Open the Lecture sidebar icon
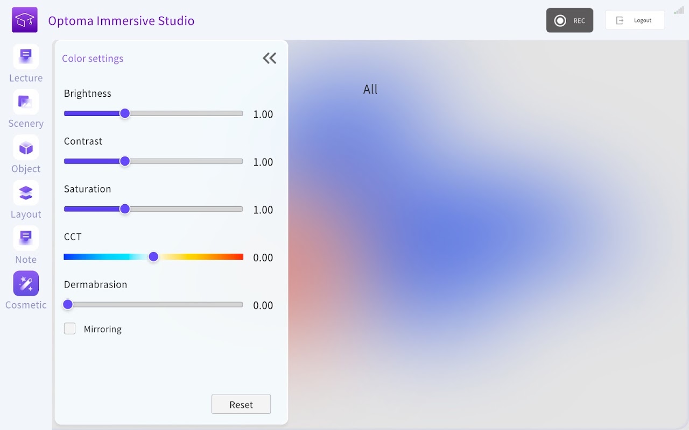This screenshot has width=689, height=430. coord(26,56)
